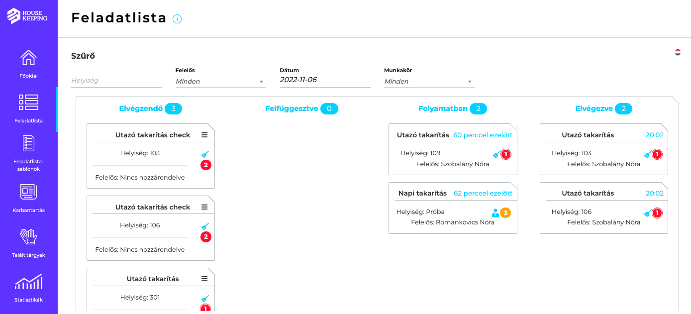
Task: Click the House Keeping logo
Action: (x=28, y=16)
